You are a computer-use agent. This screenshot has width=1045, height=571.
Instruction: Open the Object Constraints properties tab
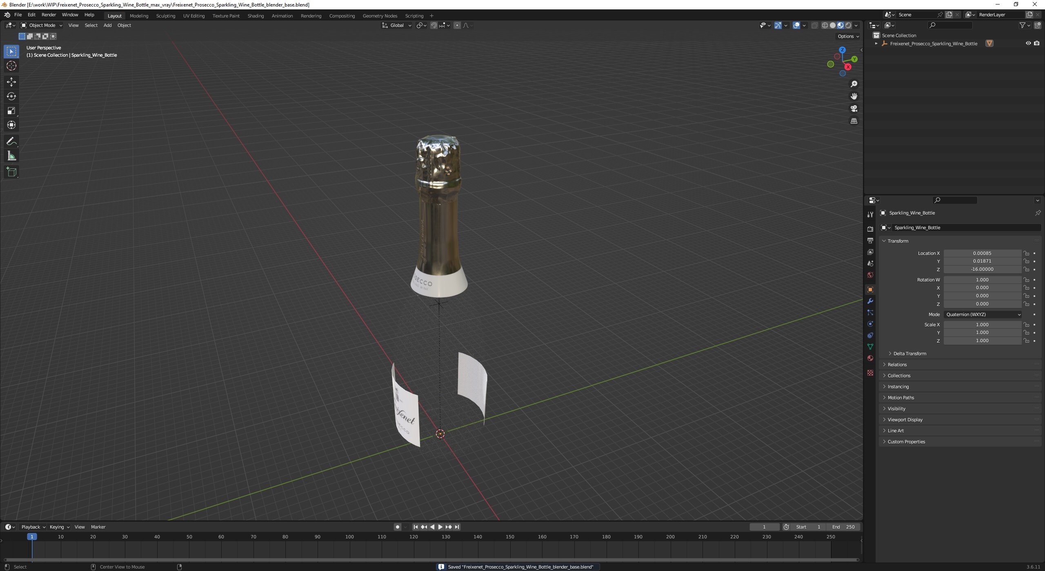coord(870,335)
